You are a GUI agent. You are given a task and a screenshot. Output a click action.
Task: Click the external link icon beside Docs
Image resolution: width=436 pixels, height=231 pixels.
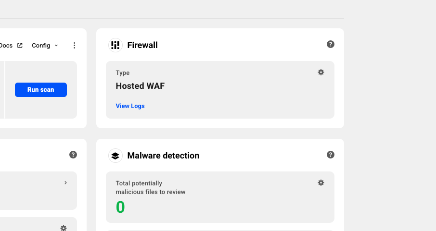click(20, 46)
